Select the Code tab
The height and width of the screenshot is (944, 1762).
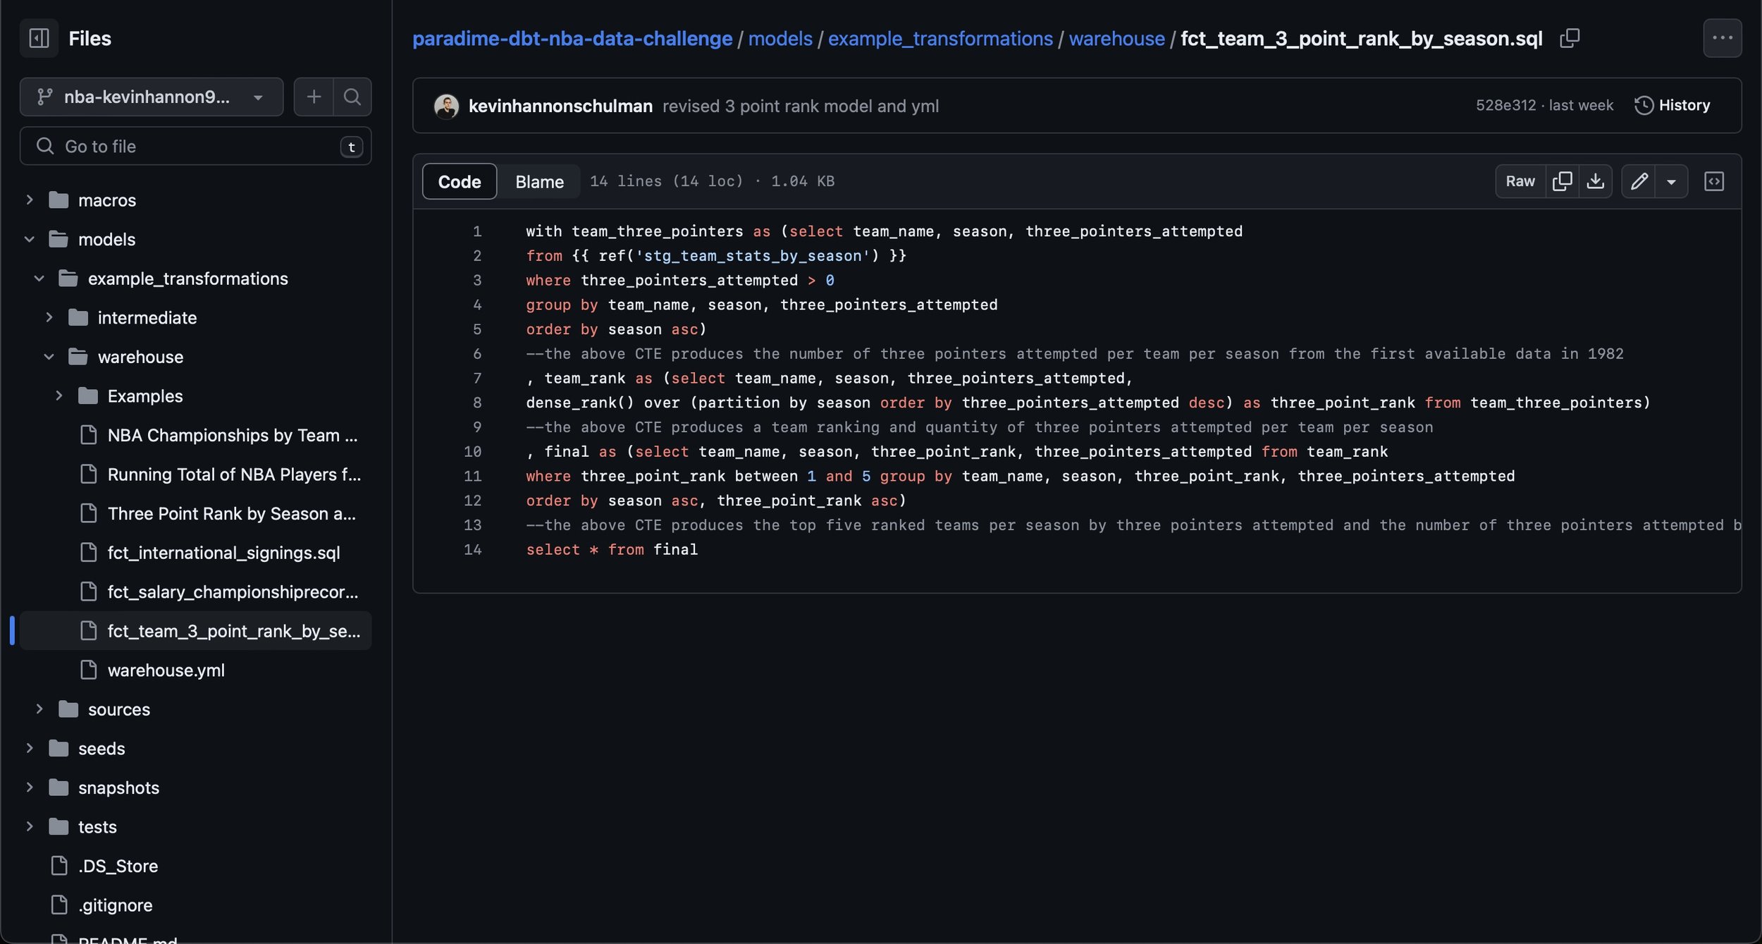(459, 181)
